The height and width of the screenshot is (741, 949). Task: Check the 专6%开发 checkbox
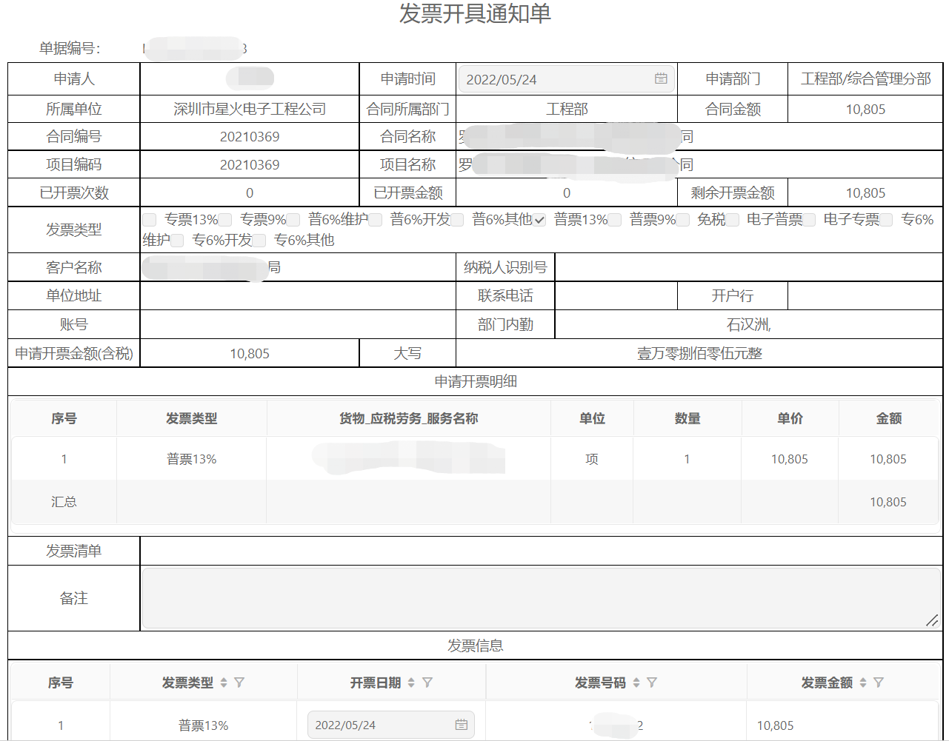(176, 241)
